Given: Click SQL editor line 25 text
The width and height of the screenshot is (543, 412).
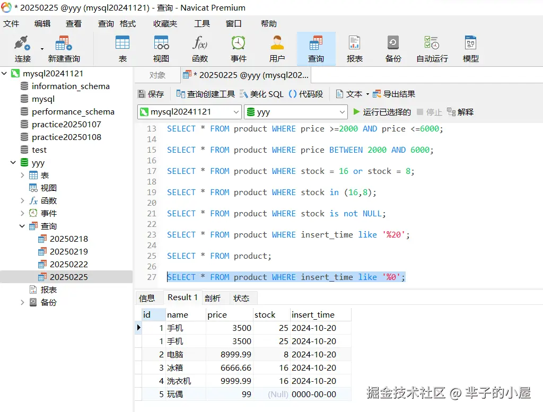Looking at the screenshot, I should click(219, 256).
